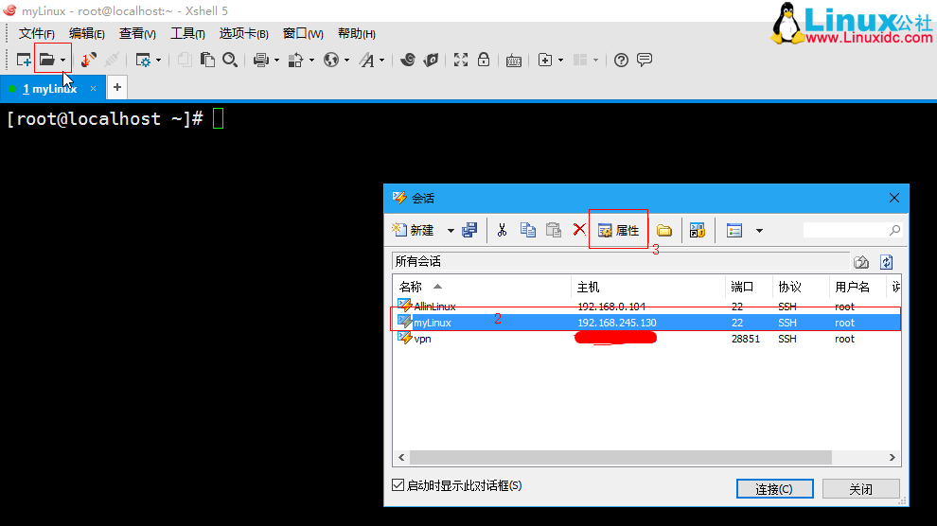The height and width of the screenshot is (526, 937).
Task: Expand the view mode dropdown arrow in Sessions dialog
Action: (759, 231)
